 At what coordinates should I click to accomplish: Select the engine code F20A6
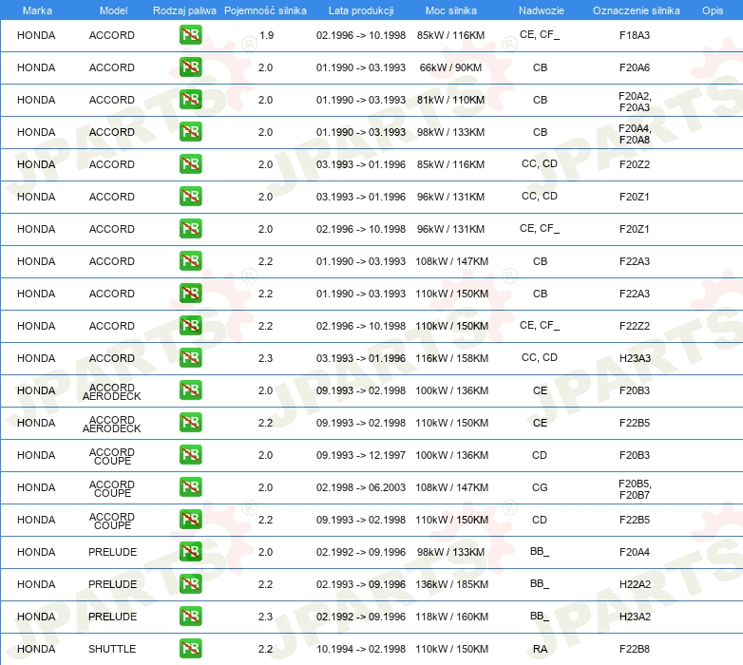635,67
